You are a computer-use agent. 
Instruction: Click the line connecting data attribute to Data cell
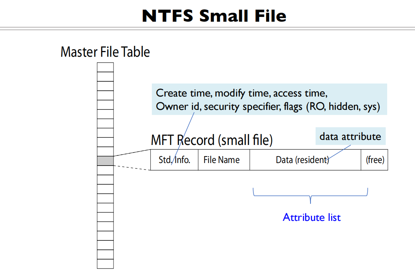pyautogui.click(x=340, y=152)
